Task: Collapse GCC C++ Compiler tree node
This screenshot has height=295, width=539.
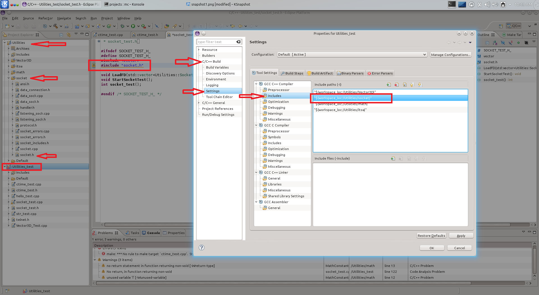Action: click(x=256, y=84)
